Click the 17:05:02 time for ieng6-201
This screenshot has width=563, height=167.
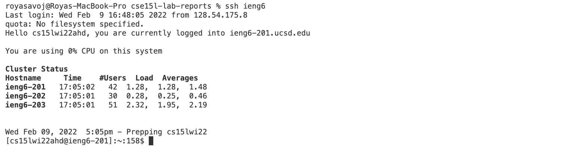[77, 87]
